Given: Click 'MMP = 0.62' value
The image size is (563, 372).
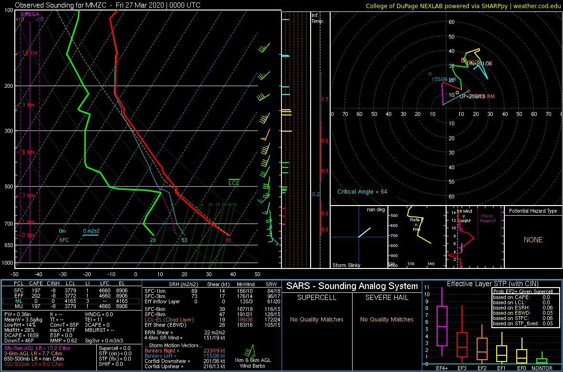Looking at the screenshot, I should coord(63,341).
